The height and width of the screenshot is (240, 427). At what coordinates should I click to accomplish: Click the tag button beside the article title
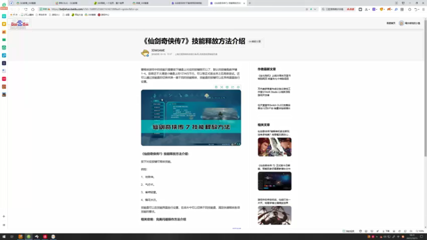255,42
